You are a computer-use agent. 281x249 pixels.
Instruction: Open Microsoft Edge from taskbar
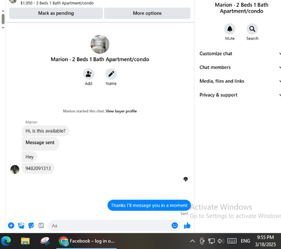coord(6,241)
